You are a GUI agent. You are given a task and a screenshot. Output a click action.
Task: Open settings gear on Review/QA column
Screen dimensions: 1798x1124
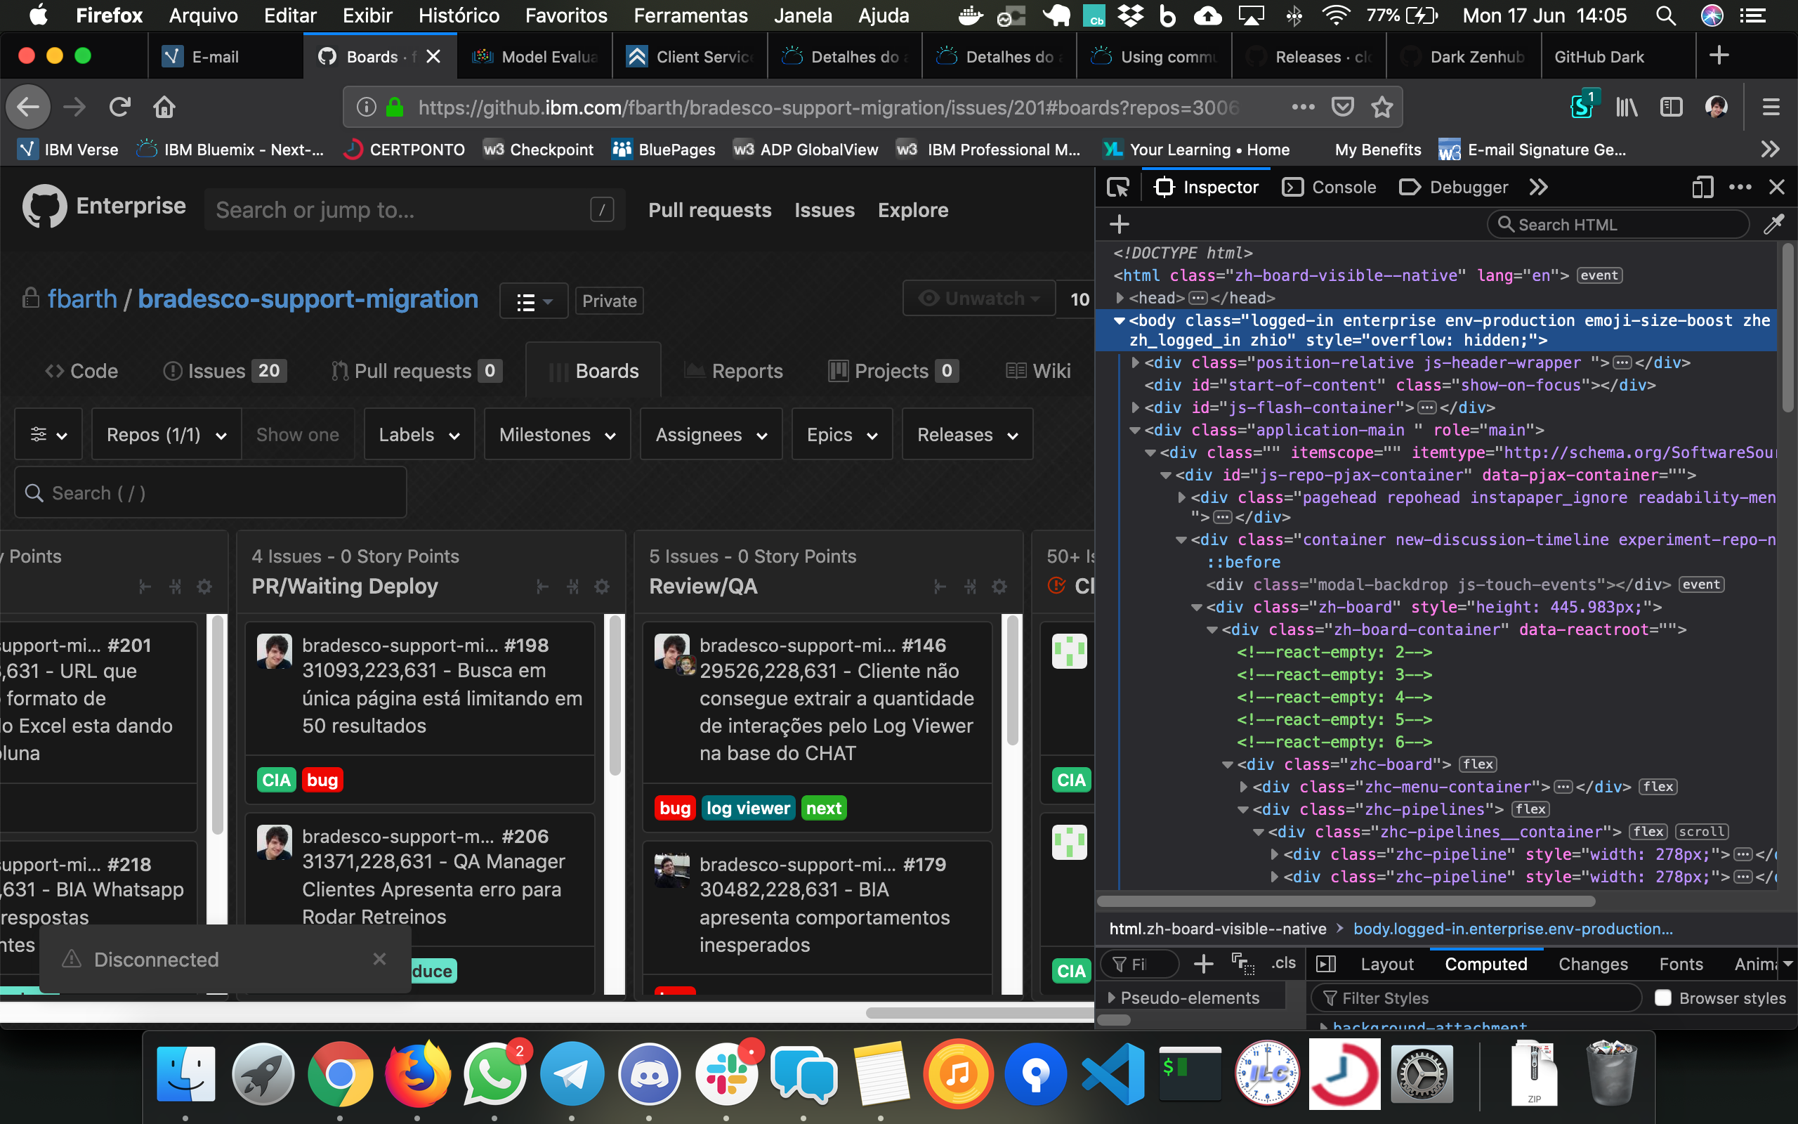[1000, 587]
